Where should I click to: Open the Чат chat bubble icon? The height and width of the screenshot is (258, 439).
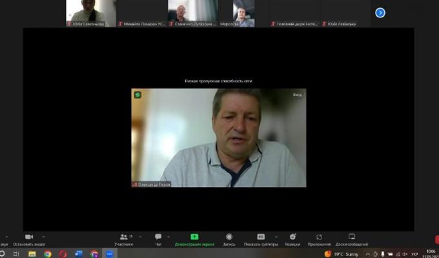tap(158, 237)
